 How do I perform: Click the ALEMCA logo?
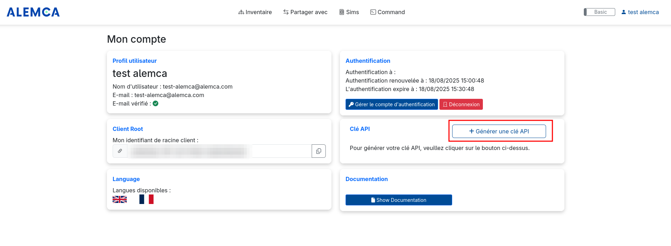click(x=33, y=12)
